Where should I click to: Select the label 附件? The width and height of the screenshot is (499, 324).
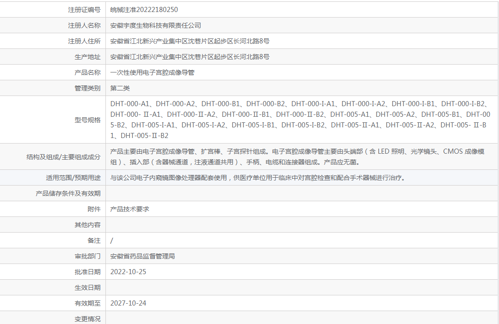coord(94,209)
